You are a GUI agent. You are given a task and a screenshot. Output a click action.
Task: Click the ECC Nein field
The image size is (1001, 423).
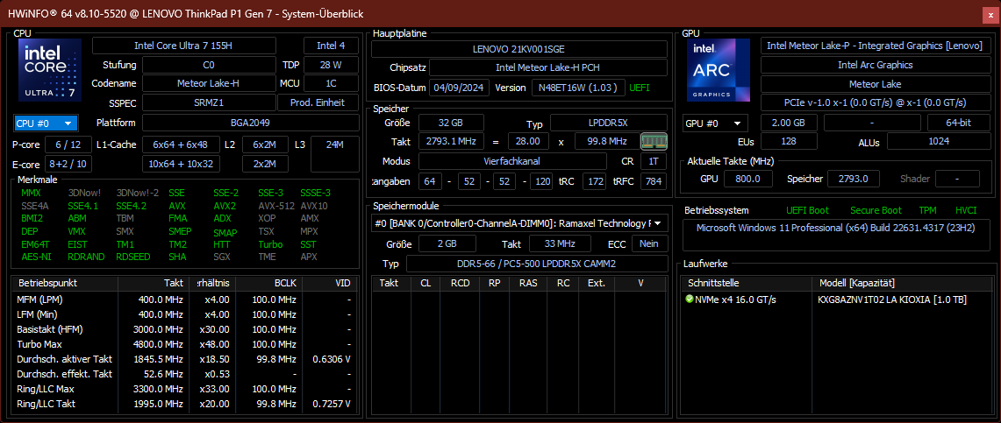pos(650,243)
